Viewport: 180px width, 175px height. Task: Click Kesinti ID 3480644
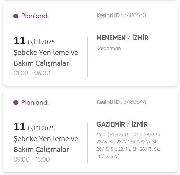121,102
